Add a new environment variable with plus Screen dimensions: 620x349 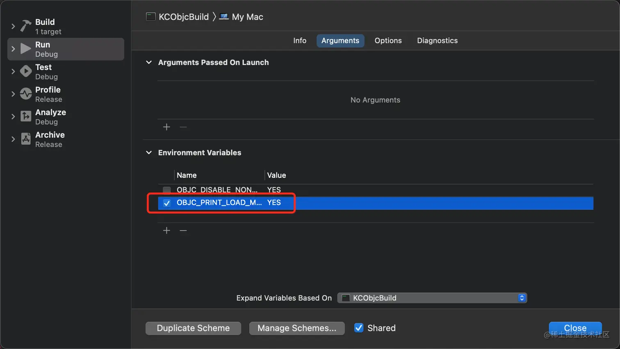point(166,231)
